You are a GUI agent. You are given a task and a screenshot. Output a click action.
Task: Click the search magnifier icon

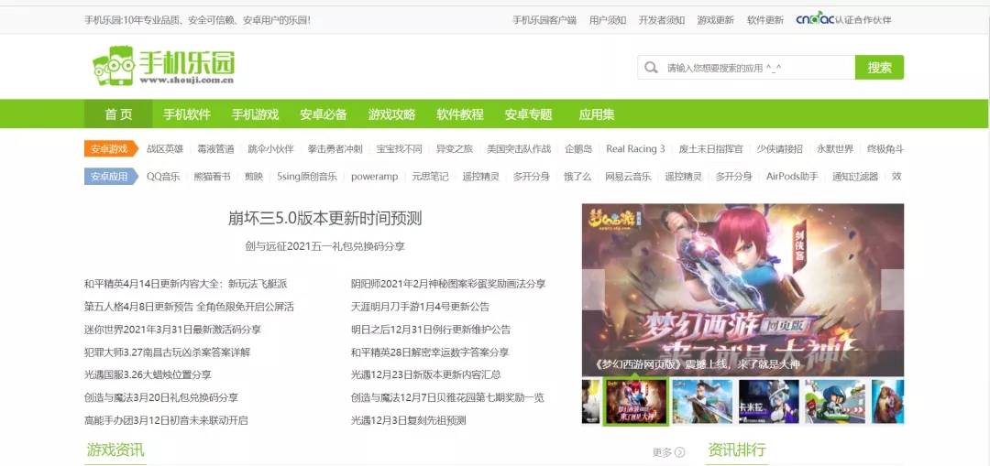[650, 68]
